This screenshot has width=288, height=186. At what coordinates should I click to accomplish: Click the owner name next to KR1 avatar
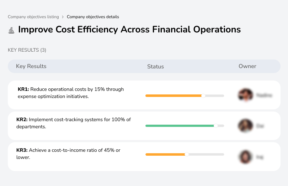click(x=264, y=95)
